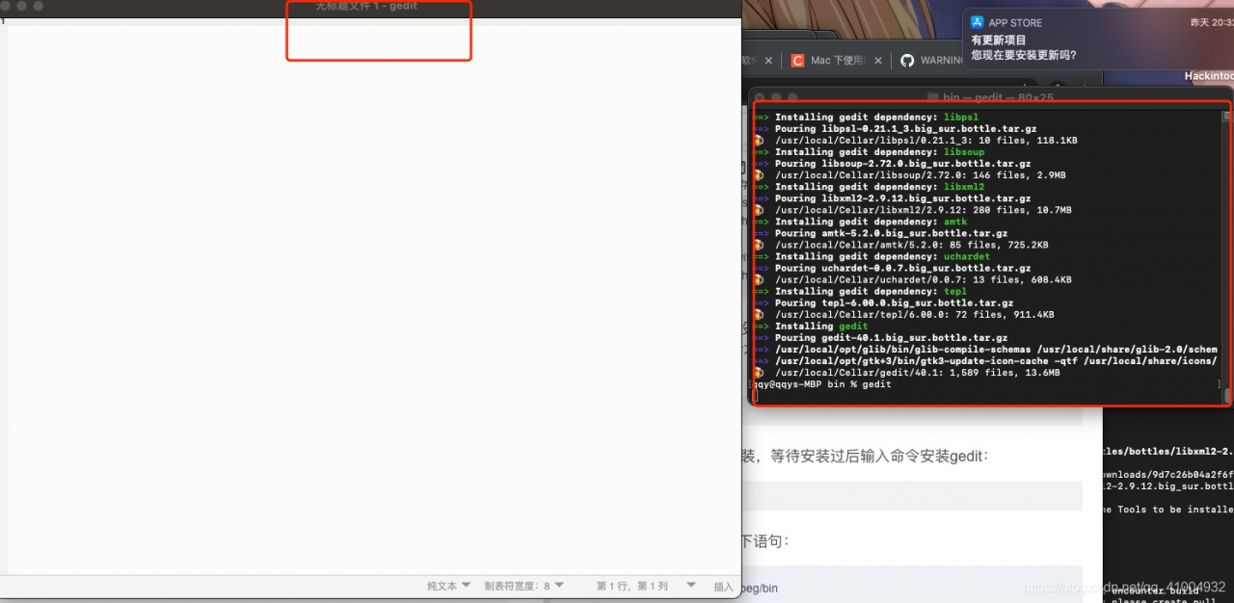Zoom the gedit editor window
Image resolution: width=1234 pixels, height=603 pixels.
(39, 6)
